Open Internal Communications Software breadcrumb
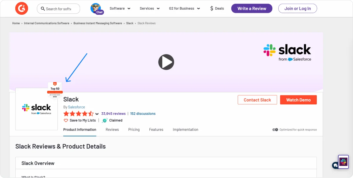 click(46, 23)
